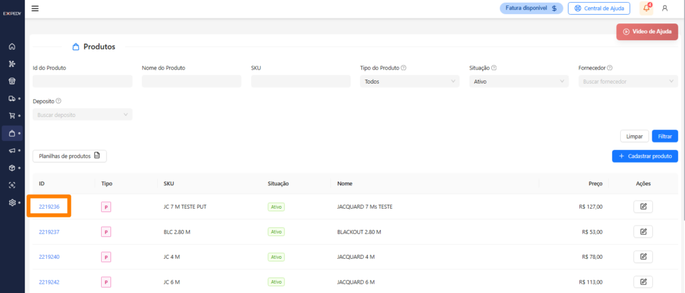The width and height of the screenshot is (685, 293).
Task: Click help icon beside Deposito
Action: 59,101
